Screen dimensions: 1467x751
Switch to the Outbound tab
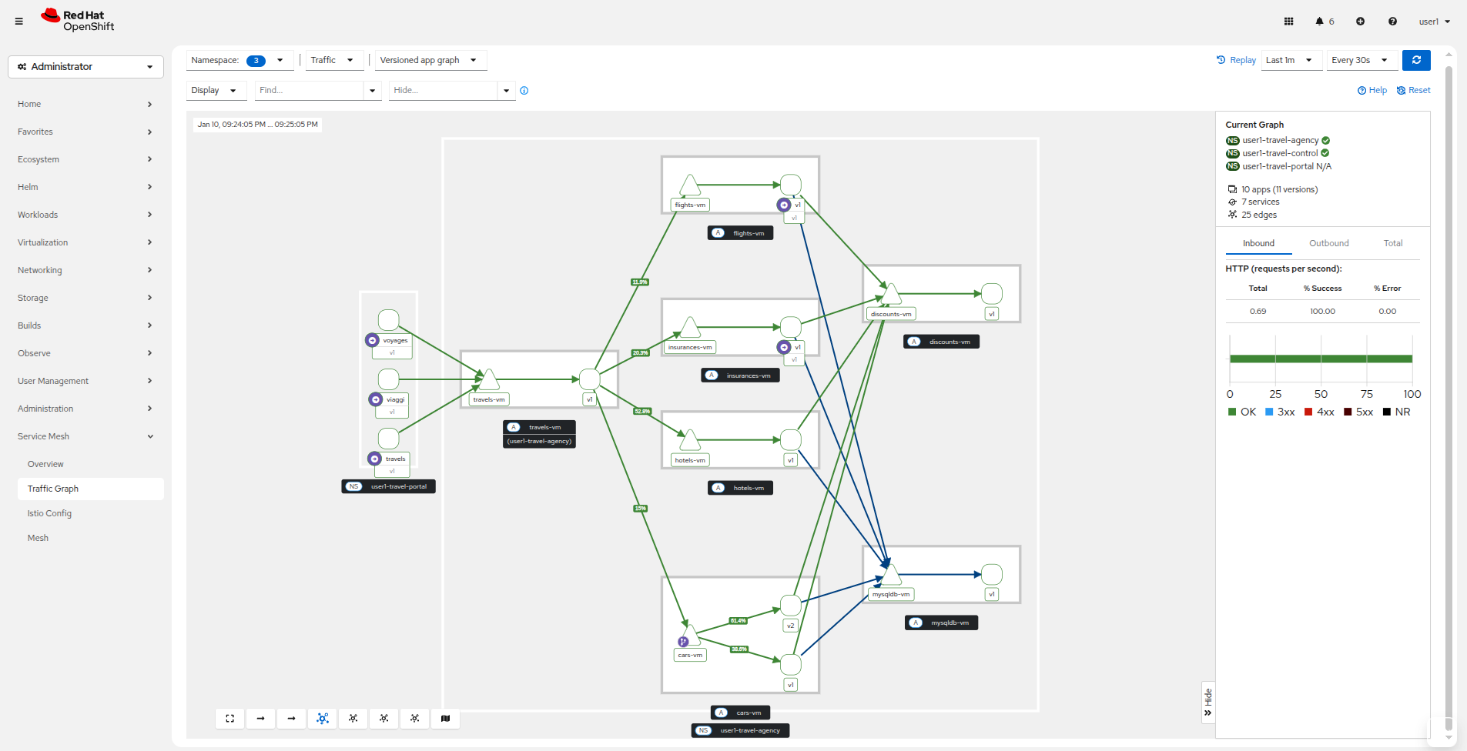pyautogui.click(x=1328, y=243)
